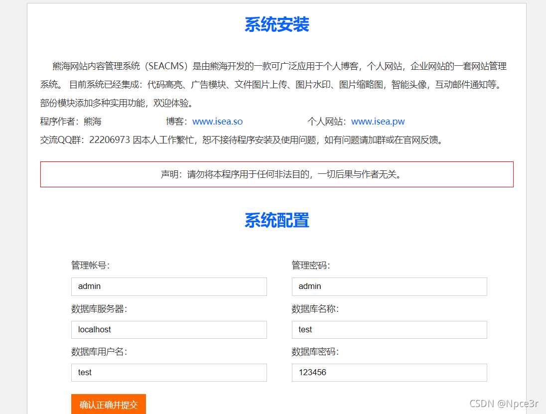Select the 数据库用户名 input field

pos(169,372)
